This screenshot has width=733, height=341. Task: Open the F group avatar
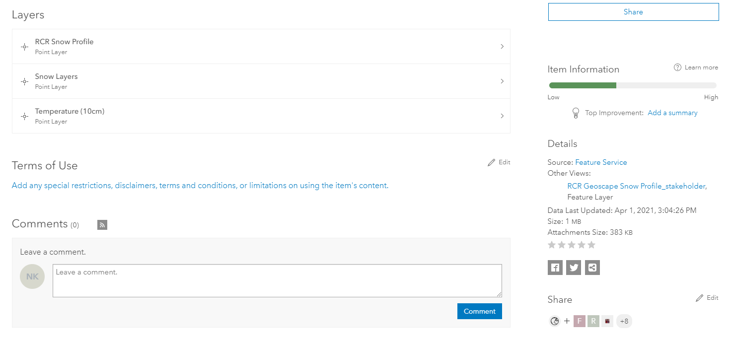click(x=579, y=321)
